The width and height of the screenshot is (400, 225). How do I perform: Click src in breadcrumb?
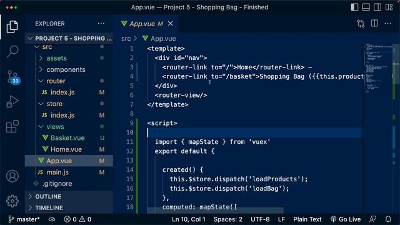(126, 39)
